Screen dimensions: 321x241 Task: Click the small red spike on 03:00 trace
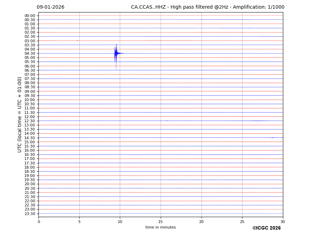click(77, 41)
